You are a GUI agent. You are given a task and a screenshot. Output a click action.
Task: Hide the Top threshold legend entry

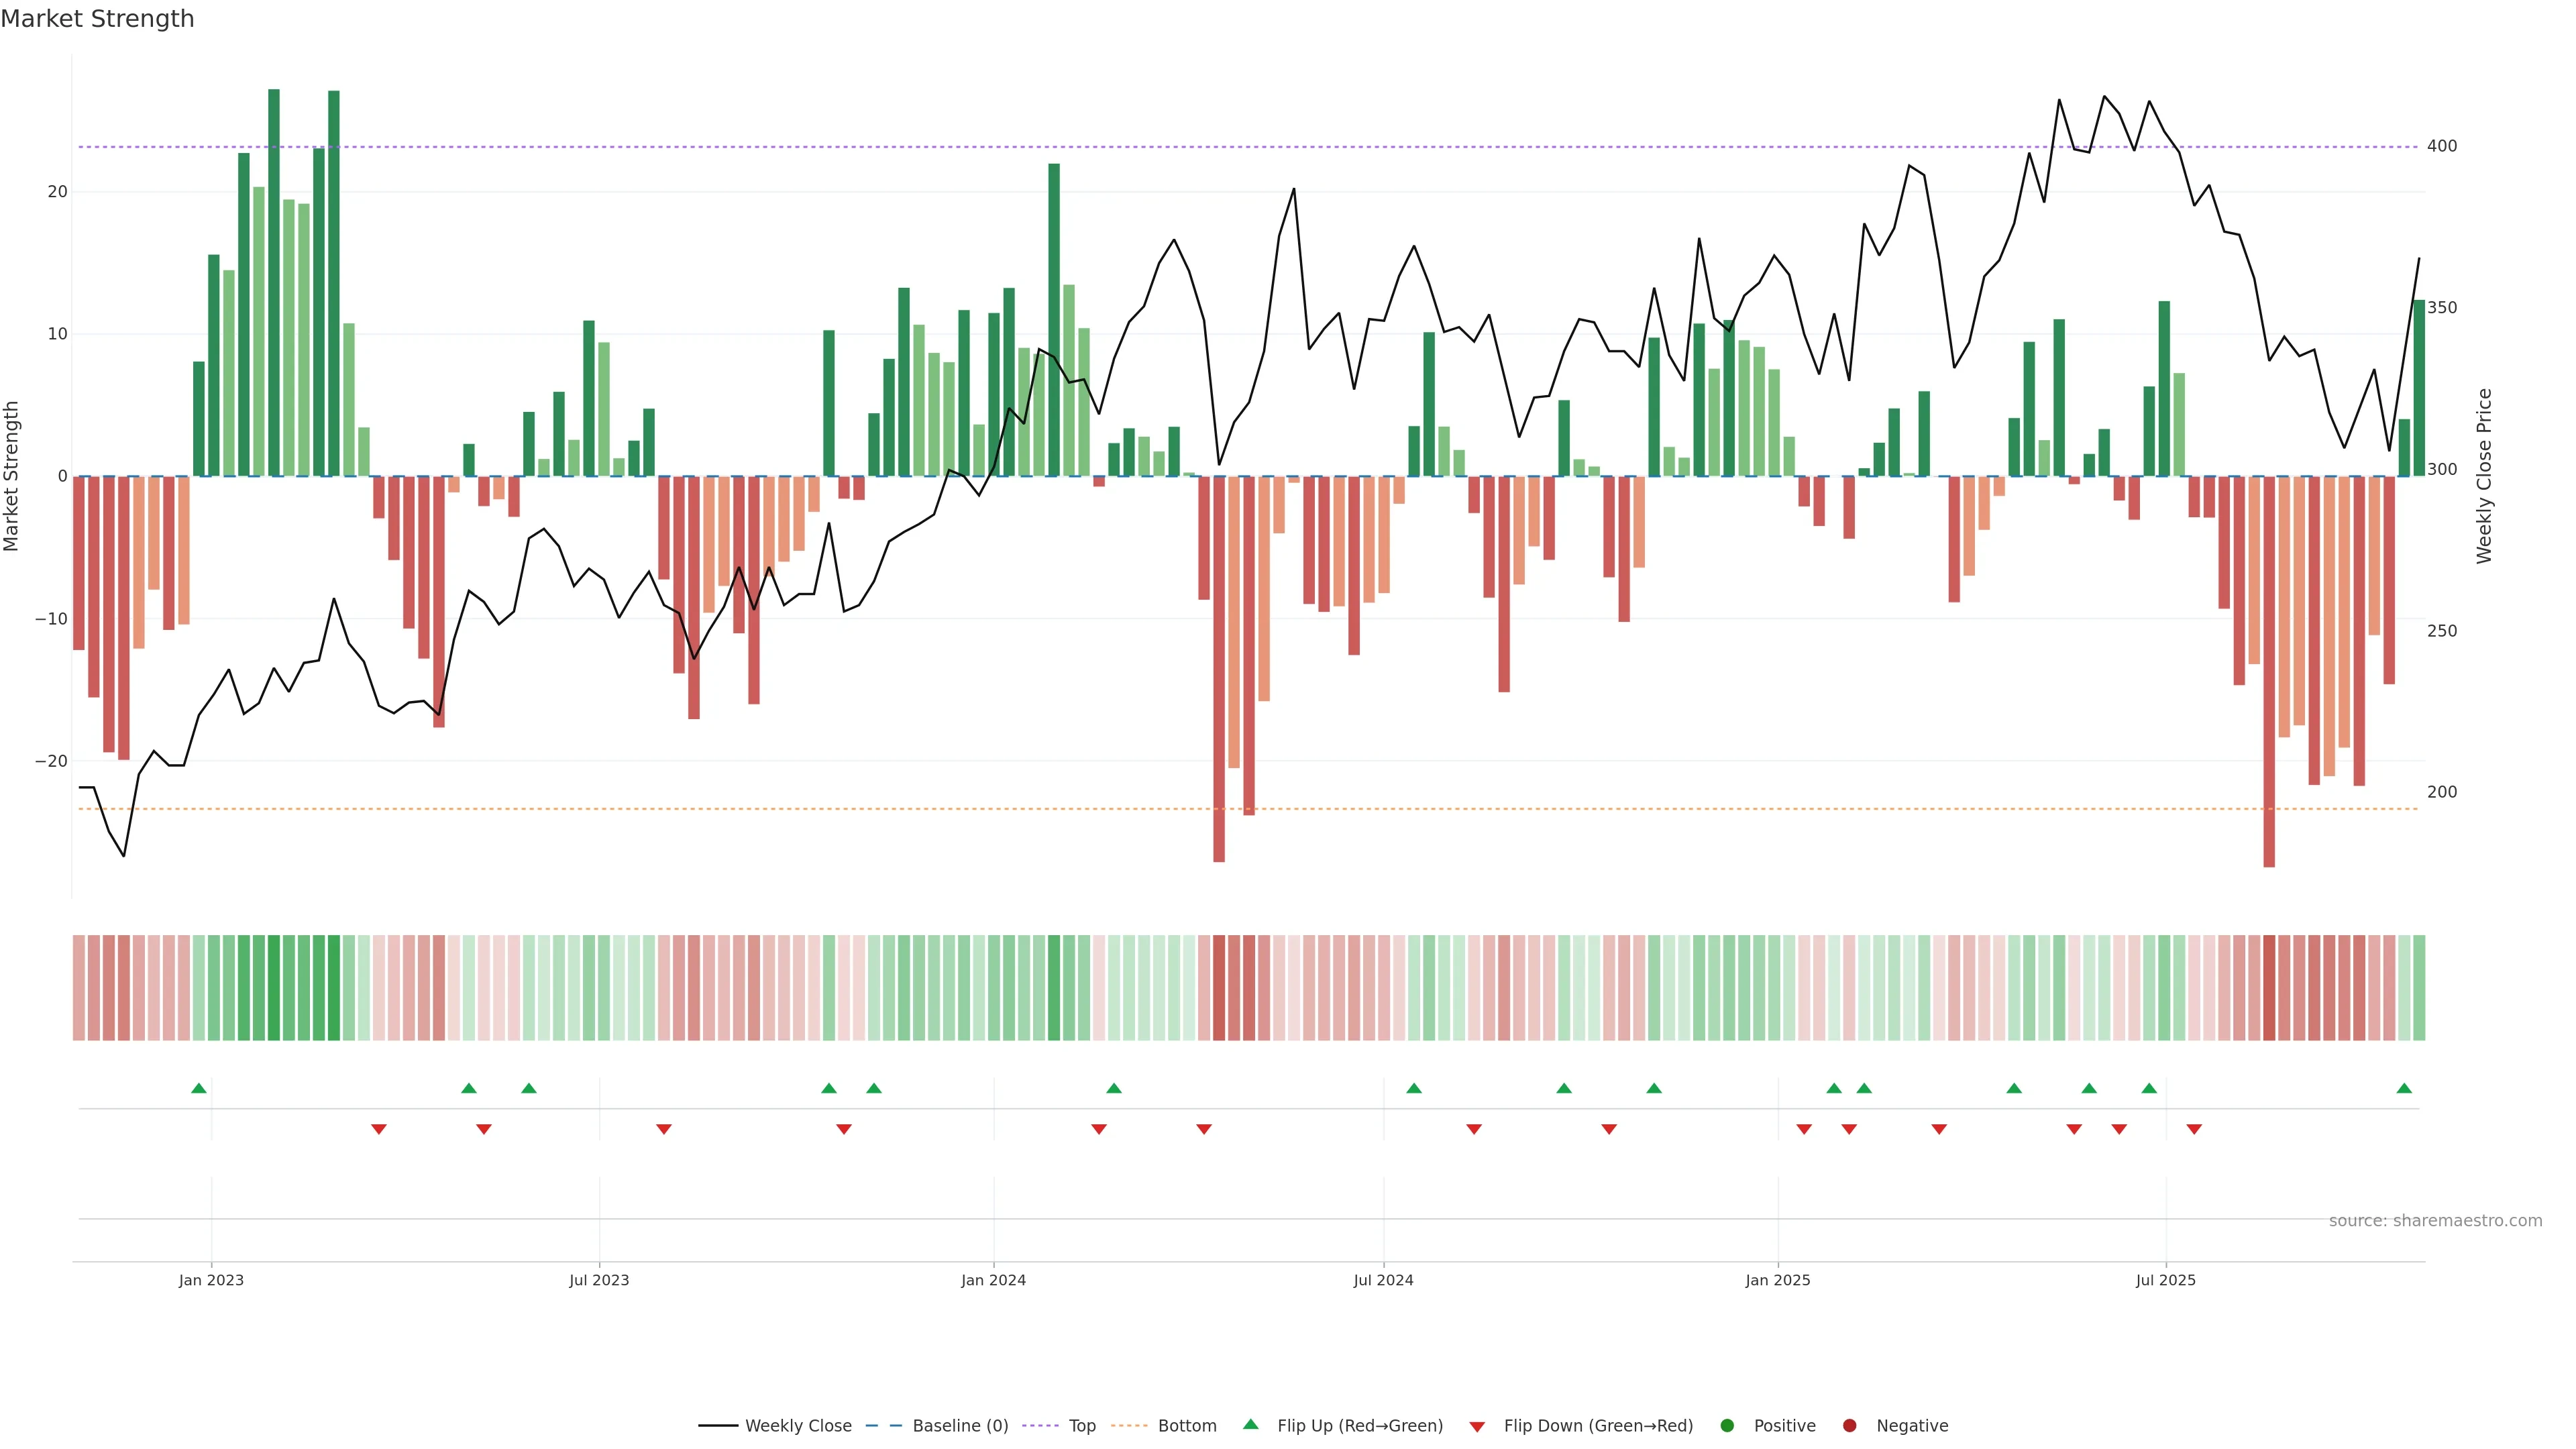pos(1081,1425)
